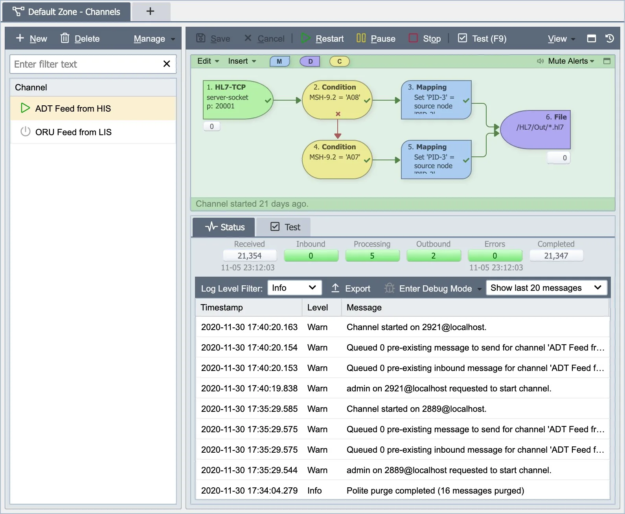Image resolution: width=625 pixels, height=514 pixels.
Task: Click the Restart green play icon
Action: coord(306,38)
